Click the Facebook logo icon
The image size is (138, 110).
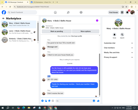[x=4, y=12]
